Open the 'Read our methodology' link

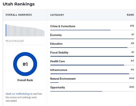[18, 94]
